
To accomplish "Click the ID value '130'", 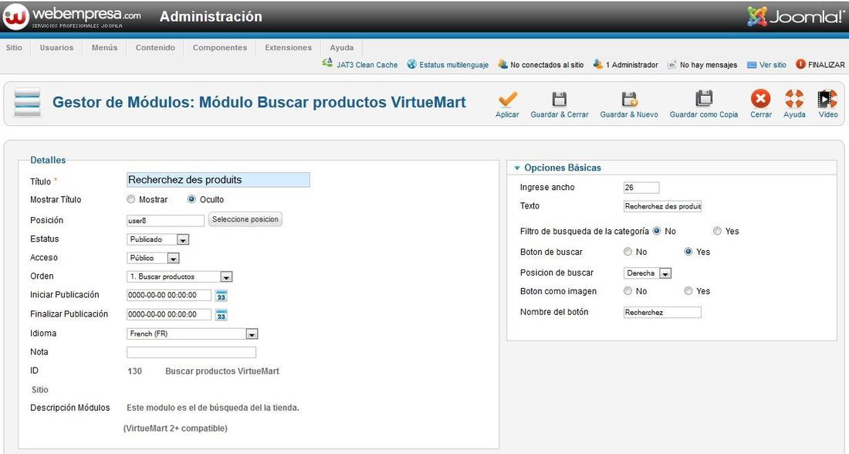I will click(135, 371).
